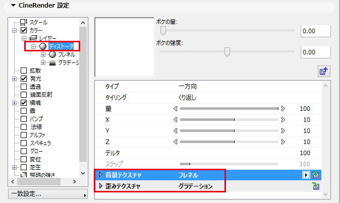Click the ボケの量 value field
Viewport: 340px width, 203px height.
coord(315,31)
